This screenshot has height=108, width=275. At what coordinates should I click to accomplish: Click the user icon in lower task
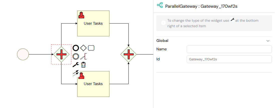tap(81, 76)
